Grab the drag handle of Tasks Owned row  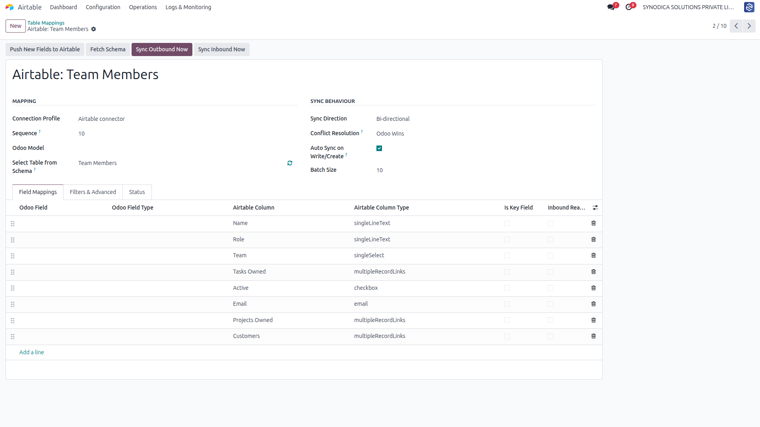[13, 272]
